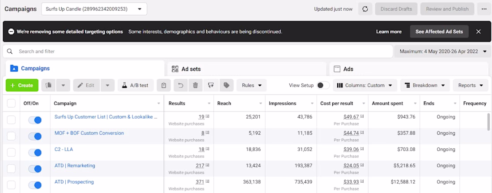492x193 pixels.
Task: Click the Ads window icon
Action: (x=337, y=69)
